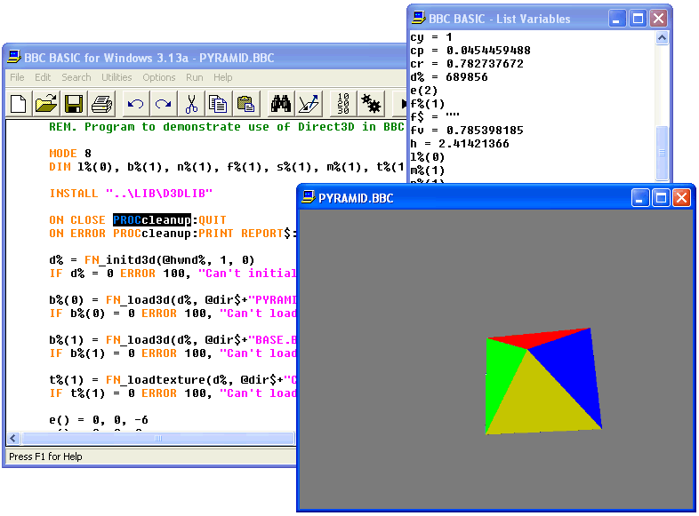Undo the last edit via toolbar arrow

click(136, 104)
